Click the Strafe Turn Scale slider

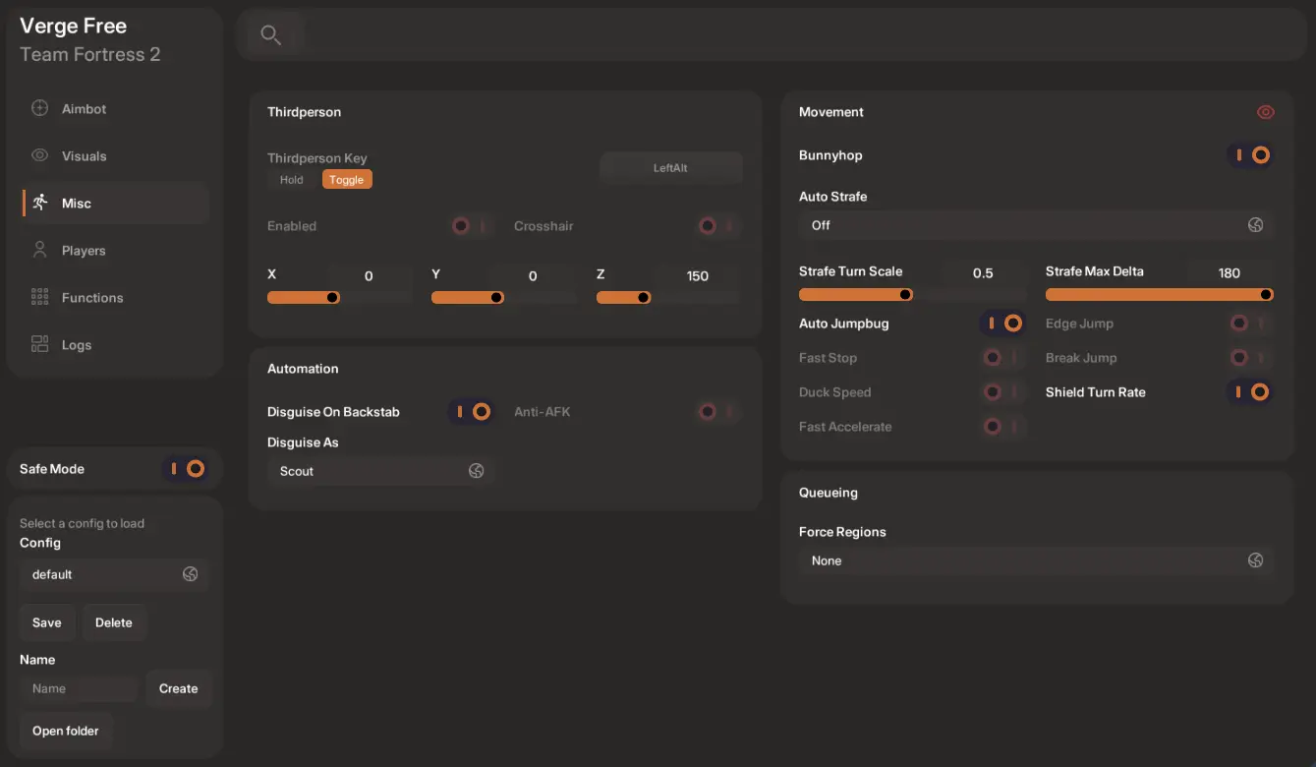pos(912,294)
